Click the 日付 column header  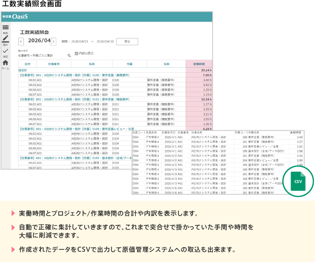click(x=27, y=64)
